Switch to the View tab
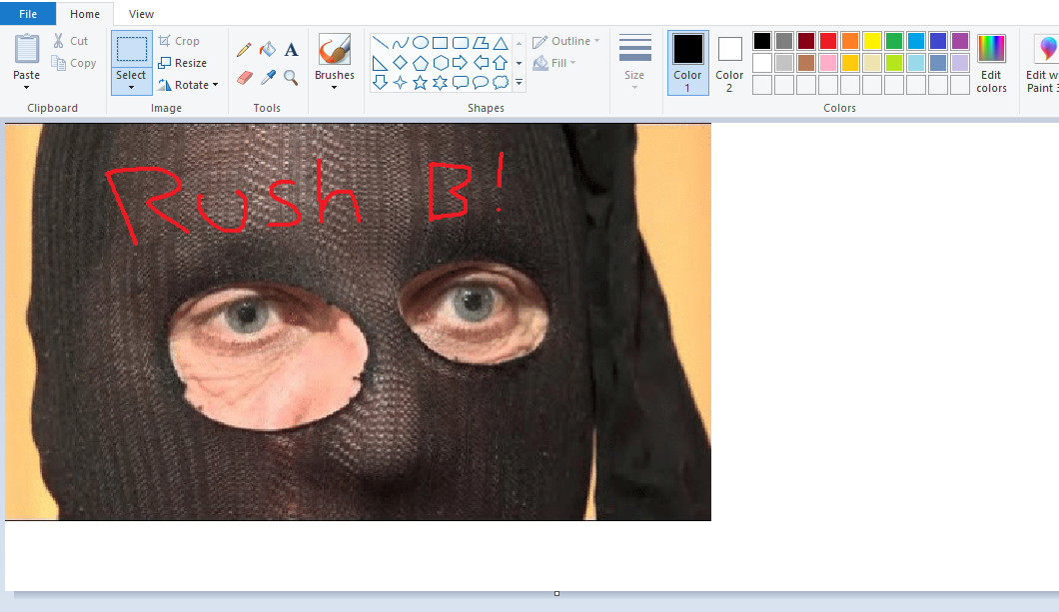This screenshot has height=612, width=1059. [x=141, y=14]
